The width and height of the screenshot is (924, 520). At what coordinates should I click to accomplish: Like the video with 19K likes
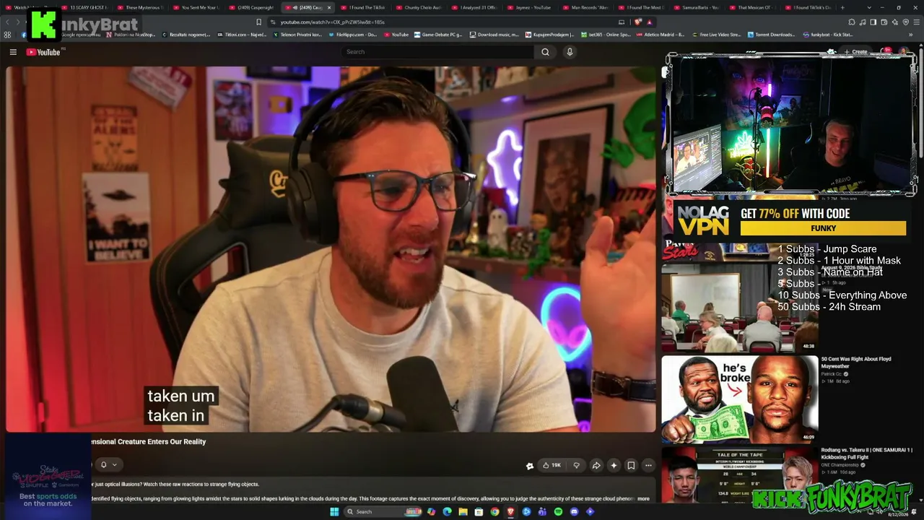pyautogui.click(x=552, y=465)
